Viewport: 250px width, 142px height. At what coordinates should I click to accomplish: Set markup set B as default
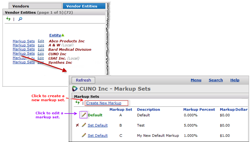coord(98,125)
